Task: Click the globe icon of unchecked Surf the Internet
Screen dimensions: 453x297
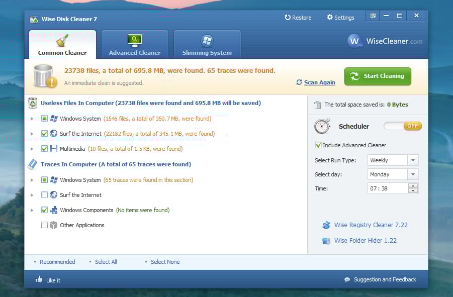Action: 53,195
